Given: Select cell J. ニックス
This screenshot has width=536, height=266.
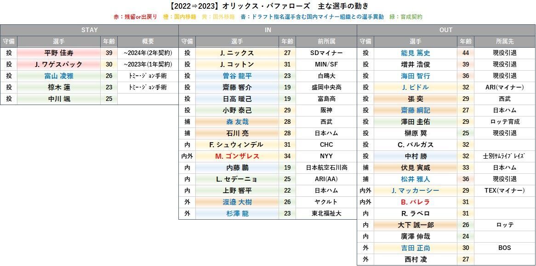Looking at the screenshot, I should pyautogui.click(x=237, y=53).
